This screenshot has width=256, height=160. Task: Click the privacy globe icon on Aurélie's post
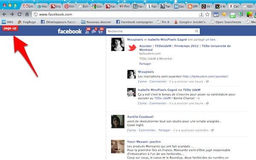coord(212,130)
